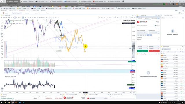Sort the watchlist by the Цена column
This screenshot has width=185, height=104.
176,52
